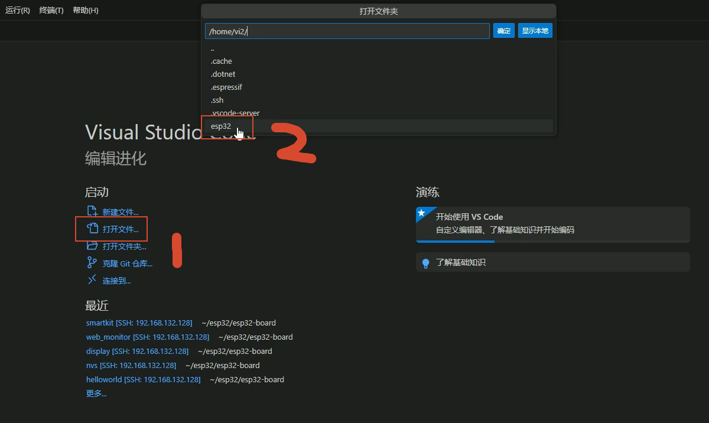Open the 开始使用 VS Code walkthrough

[552, 224]
